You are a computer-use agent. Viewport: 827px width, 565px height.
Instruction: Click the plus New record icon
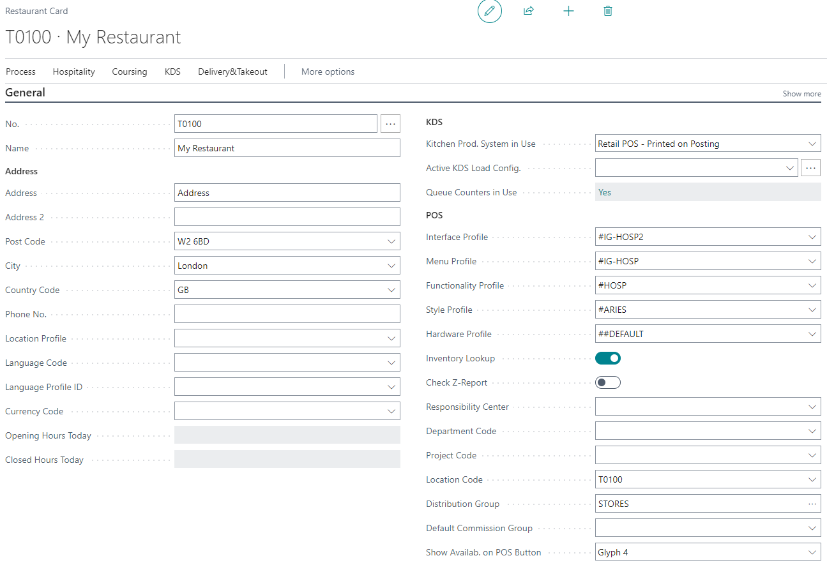568,11
